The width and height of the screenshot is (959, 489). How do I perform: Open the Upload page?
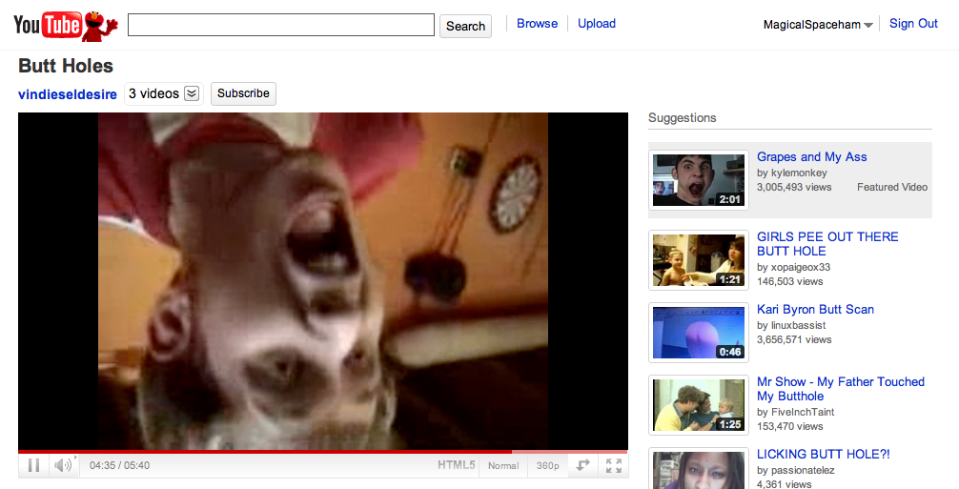(597, 24)
